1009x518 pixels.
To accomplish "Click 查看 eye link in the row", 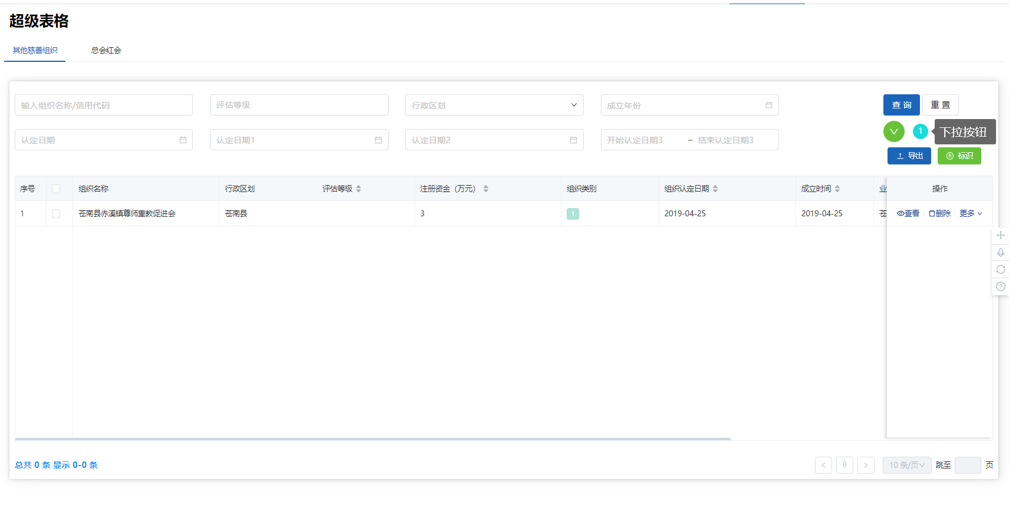I will pyautogui.click(x=908, y=213).
